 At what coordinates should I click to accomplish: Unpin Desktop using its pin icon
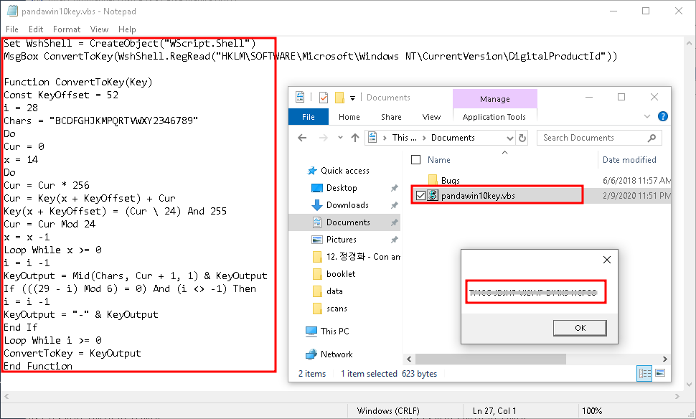click(x=394, y=188)
